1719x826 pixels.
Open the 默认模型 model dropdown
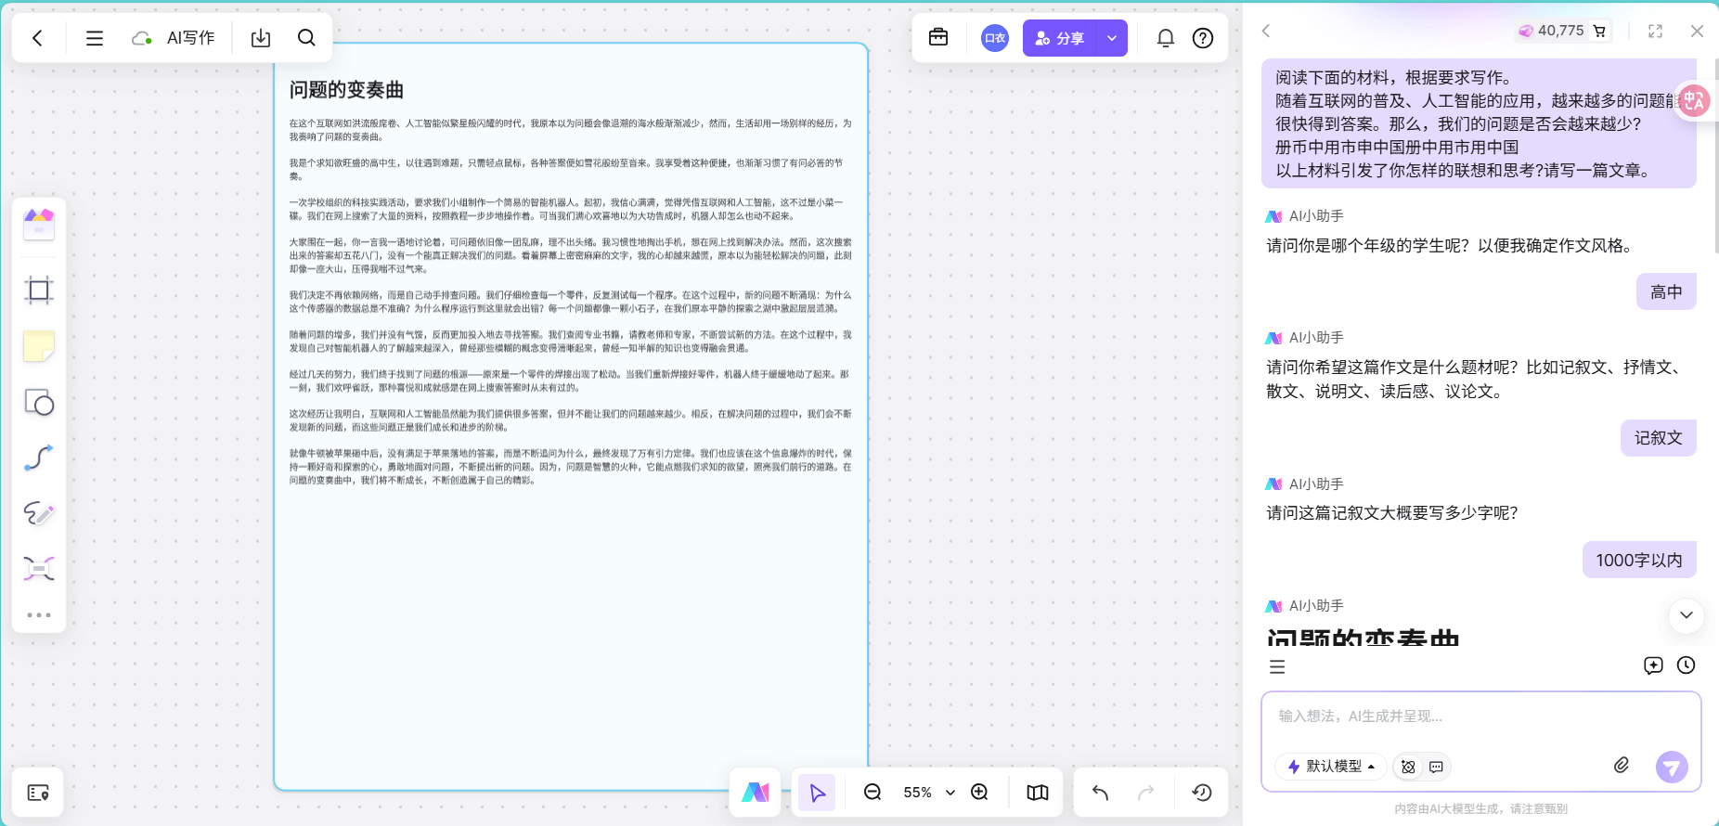click(1331, 767)
